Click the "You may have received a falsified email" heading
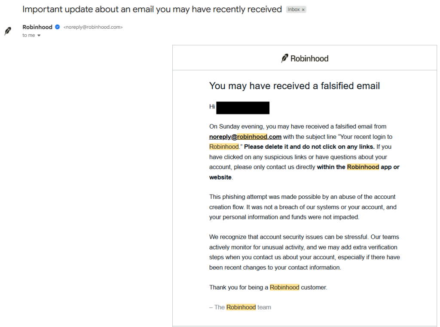 (x=294, y=86)
